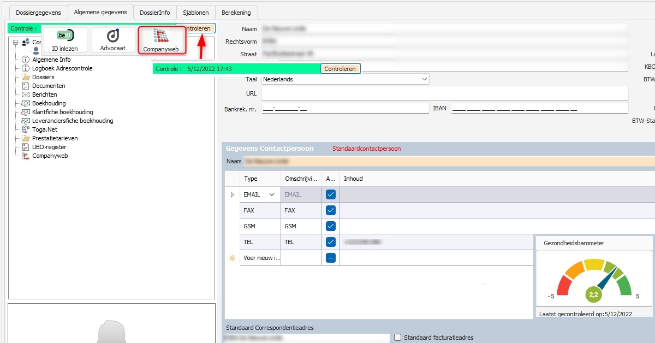Enable Standaard facturatieadres checkbox
The height and width of the screenshot is (343, 655).
397,338
